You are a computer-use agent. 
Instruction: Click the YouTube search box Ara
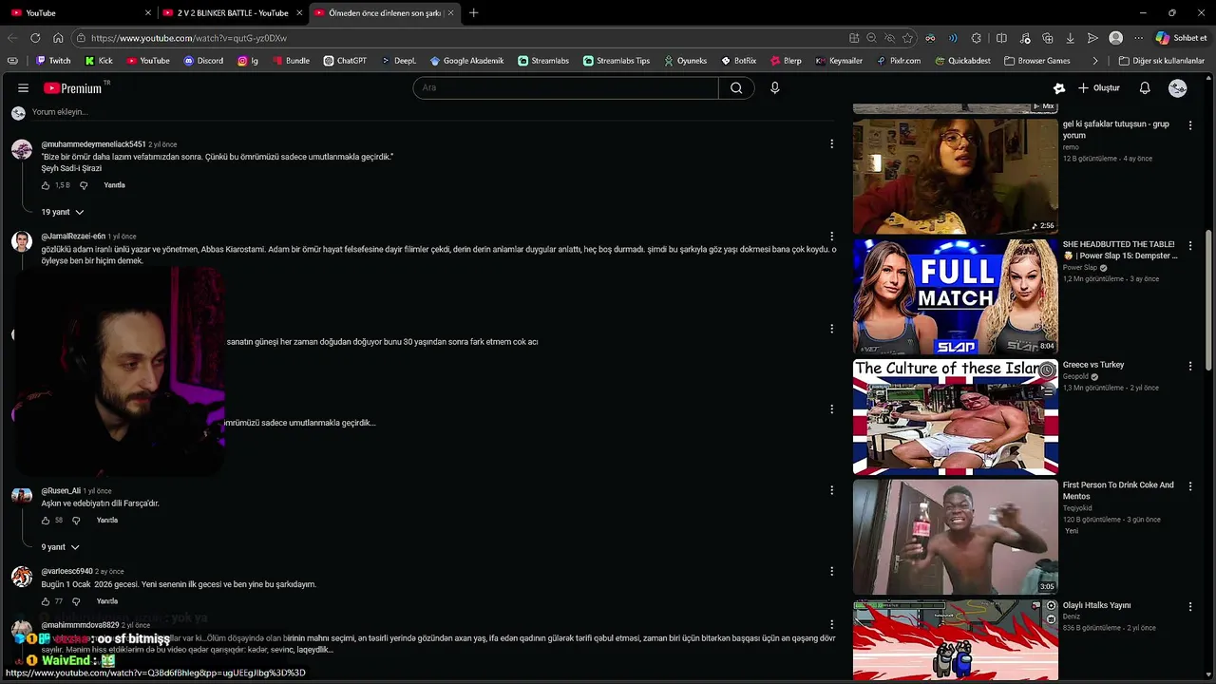pos(565,87)
